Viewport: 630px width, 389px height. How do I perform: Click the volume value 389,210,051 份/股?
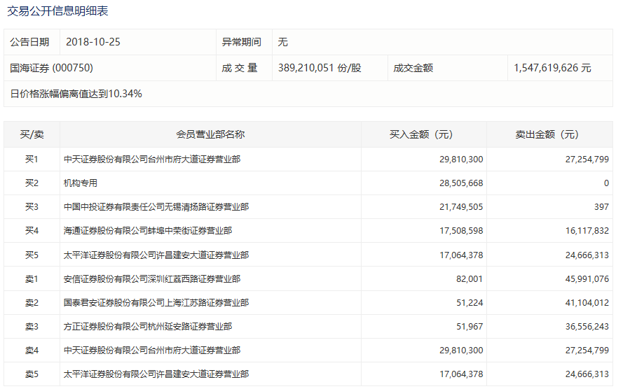coord(320,68)
